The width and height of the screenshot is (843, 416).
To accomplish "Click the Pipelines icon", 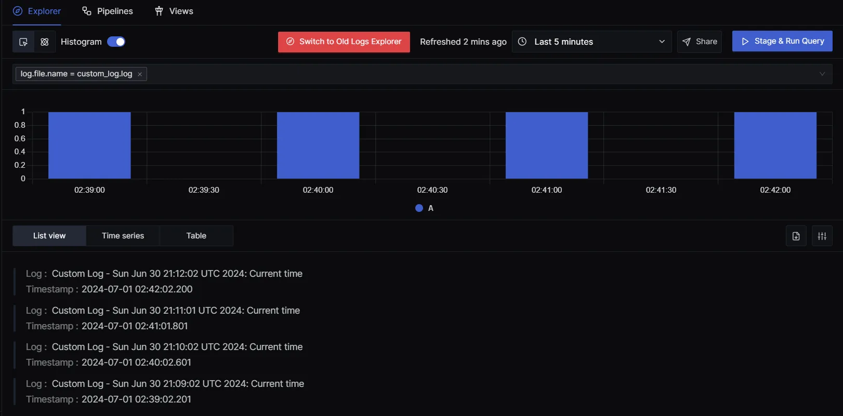I will coord(87,11).
